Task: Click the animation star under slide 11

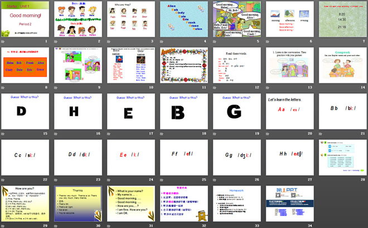Action: pos(162,88)
